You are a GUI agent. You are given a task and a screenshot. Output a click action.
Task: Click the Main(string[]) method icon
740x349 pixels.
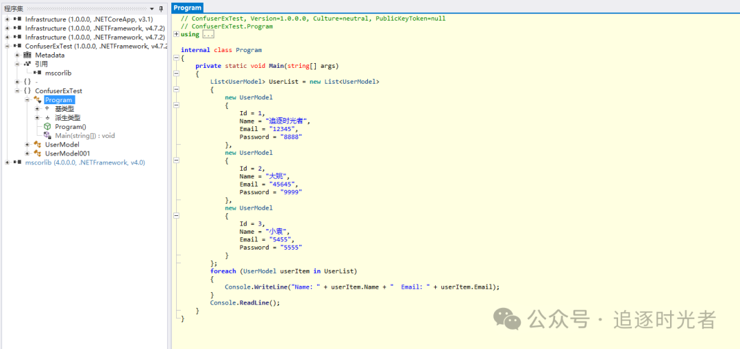point(47,136)
